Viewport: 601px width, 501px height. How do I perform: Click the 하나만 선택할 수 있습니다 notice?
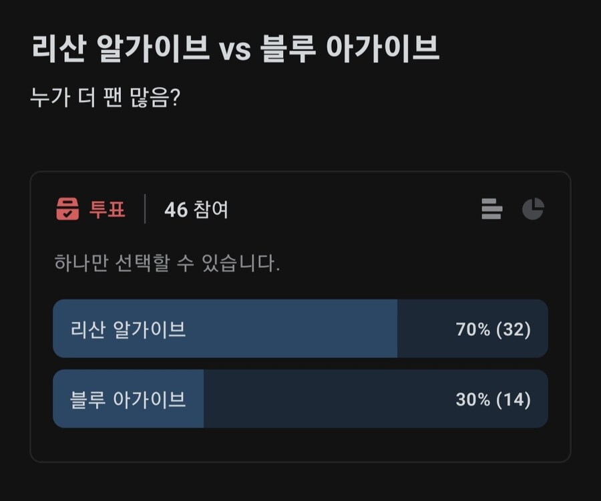(167, 263)
